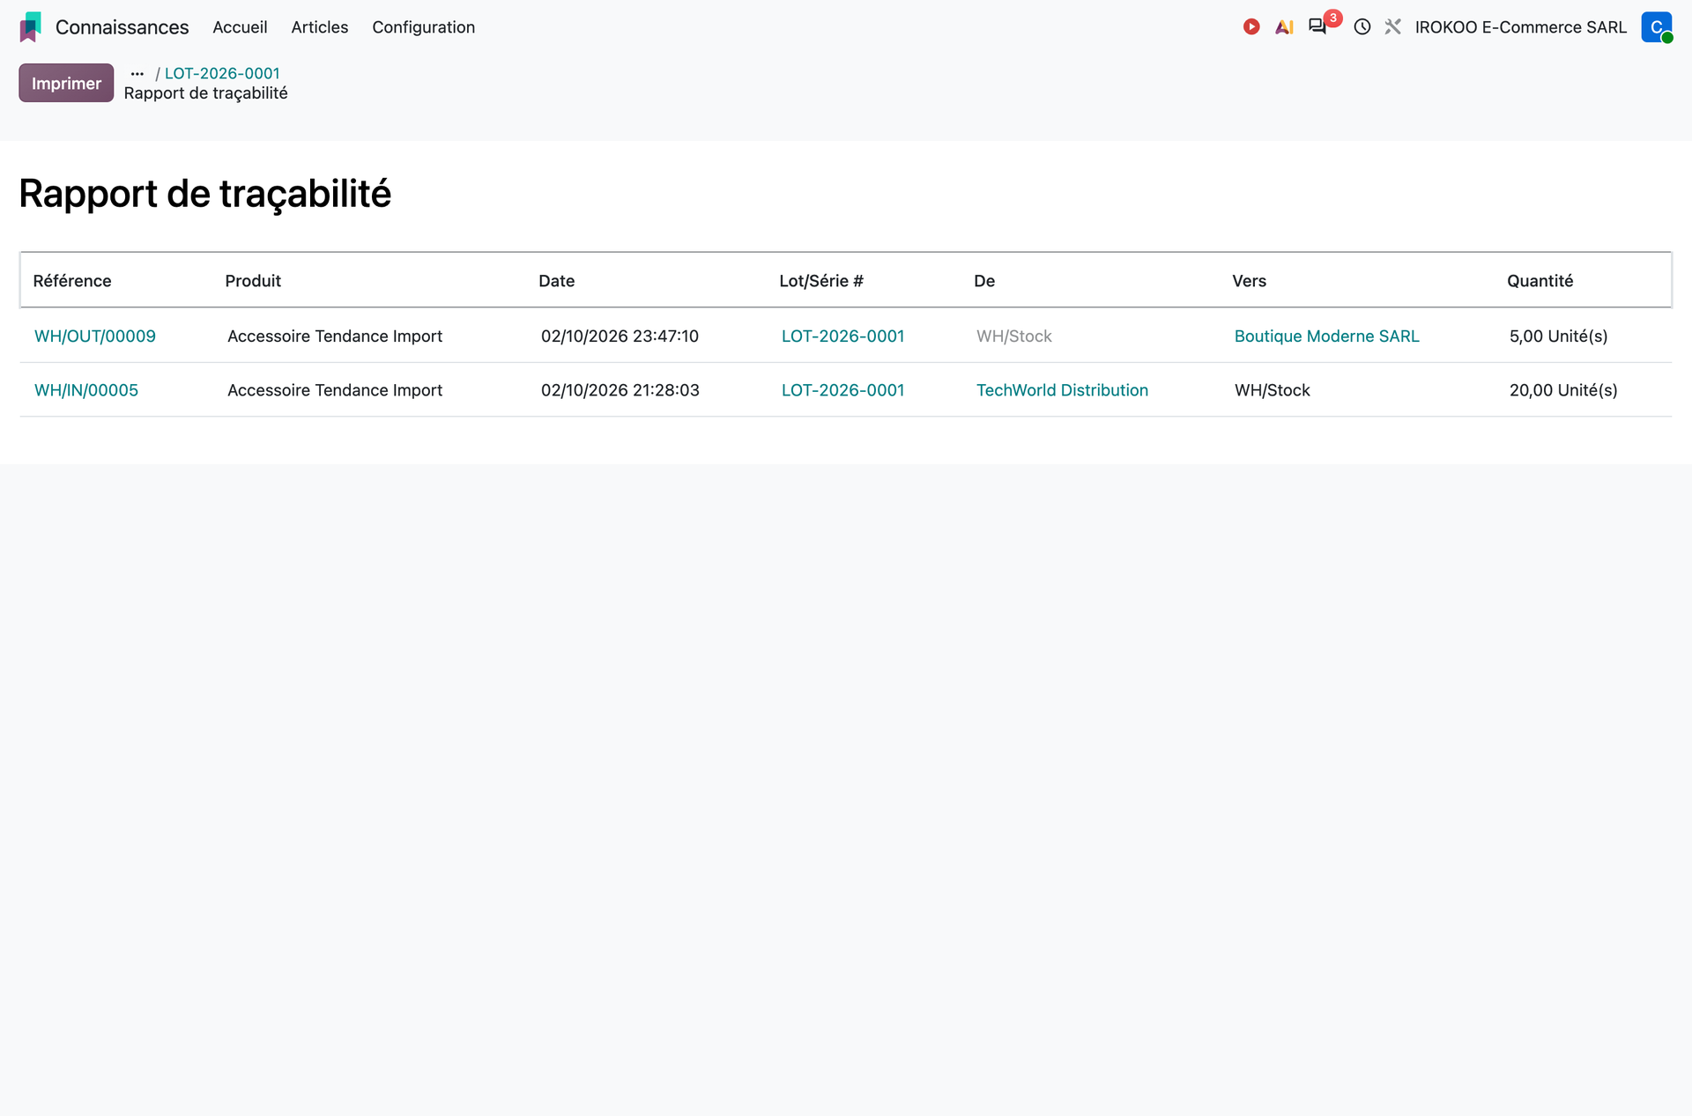This screenshot has width=1692, height=1116.
Task: Click the grey WH/Stock source location
Action: tap(1014, 336)
